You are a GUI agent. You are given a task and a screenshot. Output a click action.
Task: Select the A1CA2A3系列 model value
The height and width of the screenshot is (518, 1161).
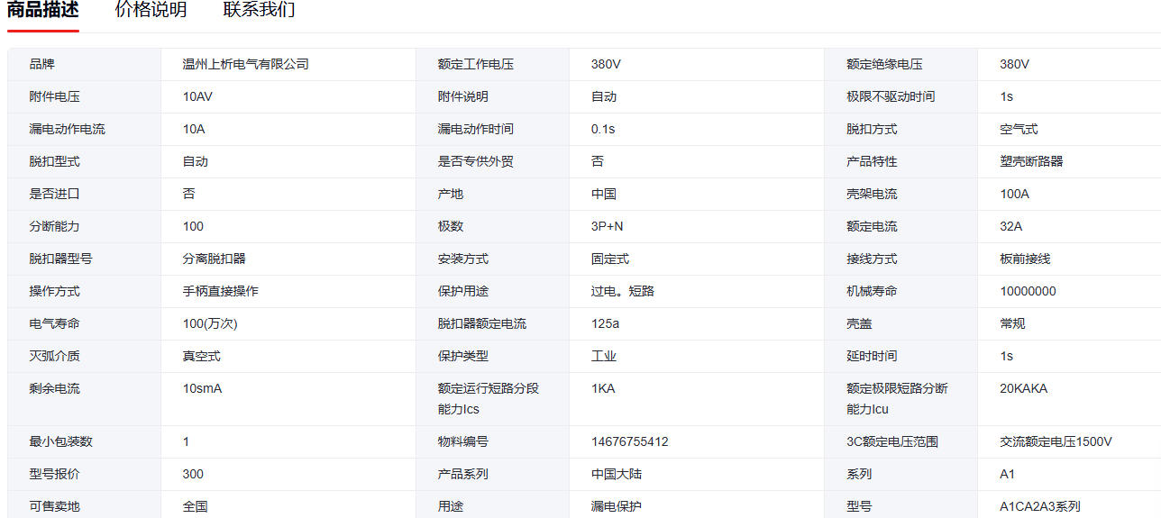pos(1039,506)
